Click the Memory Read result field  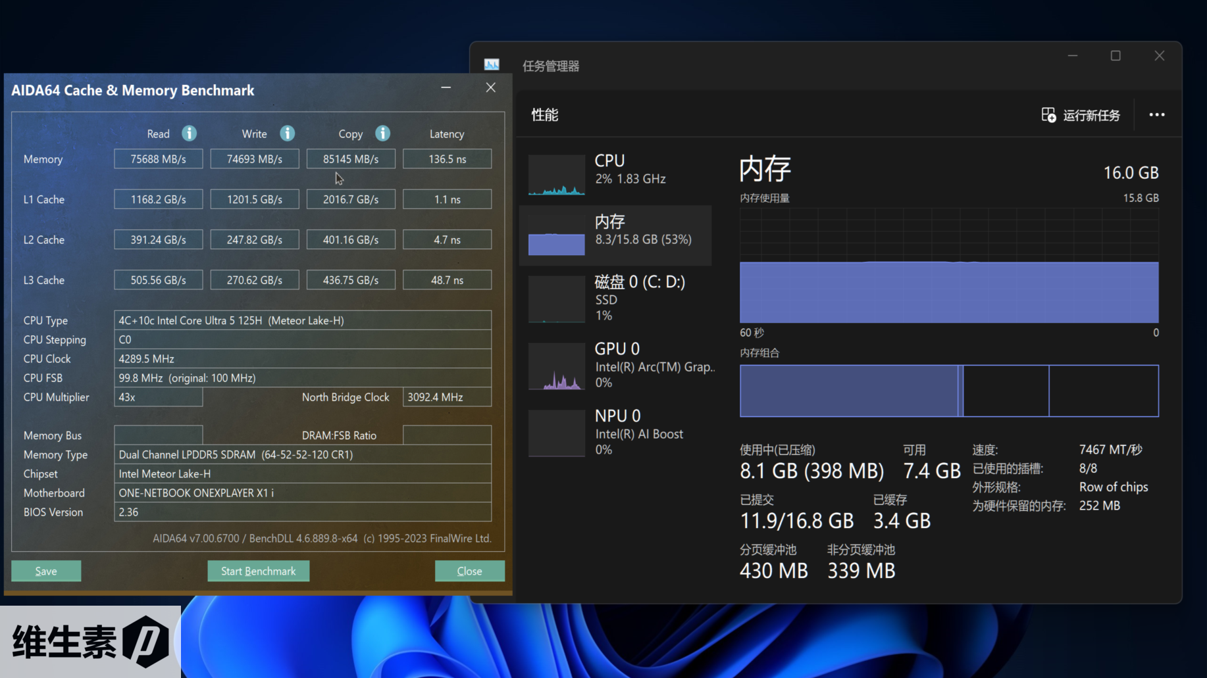click(158, 159)
